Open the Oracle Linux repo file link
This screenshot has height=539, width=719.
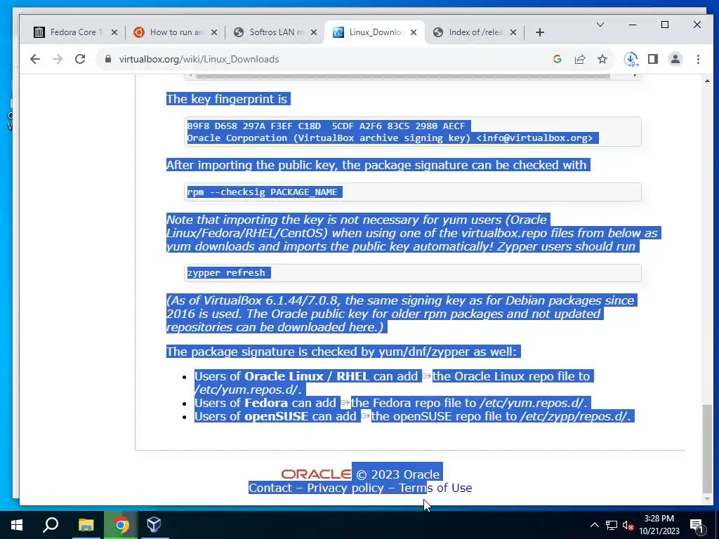511,376
